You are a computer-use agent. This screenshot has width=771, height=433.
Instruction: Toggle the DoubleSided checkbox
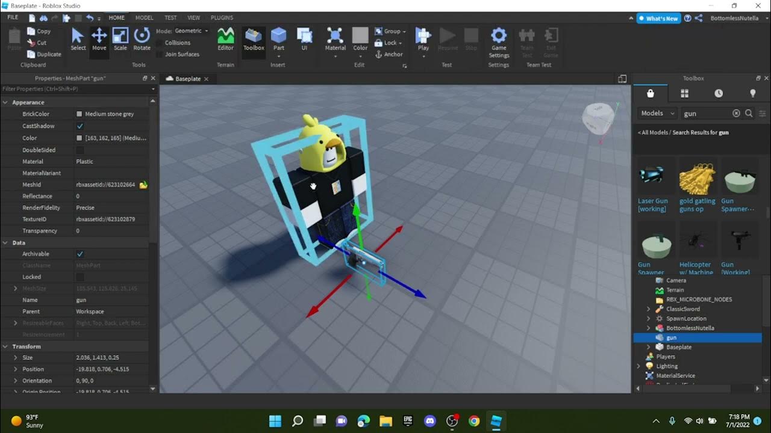point(80,150)
